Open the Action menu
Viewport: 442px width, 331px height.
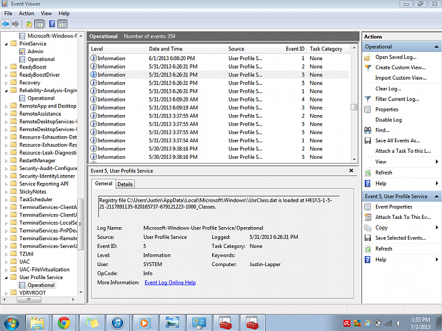pos(27,13)
